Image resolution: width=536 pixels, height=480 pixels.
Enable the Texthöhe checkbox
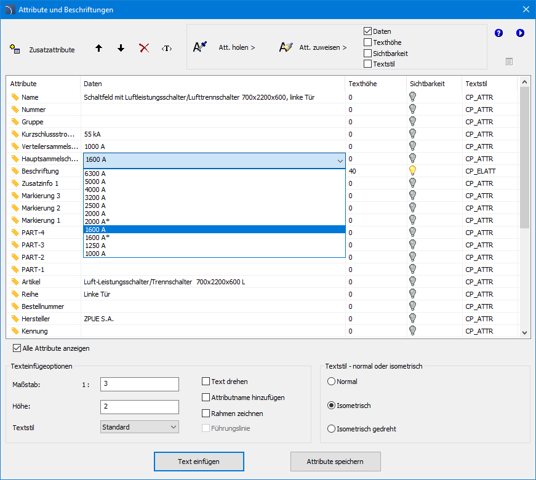367,42
